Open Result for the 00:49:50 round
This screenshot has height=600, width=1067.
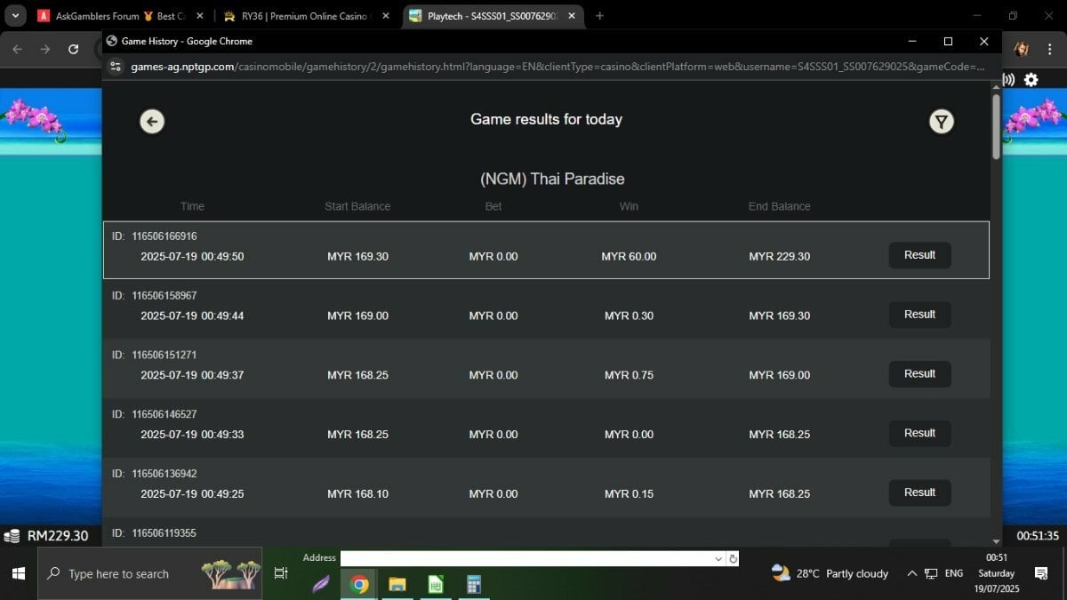(x=919, y=255)
